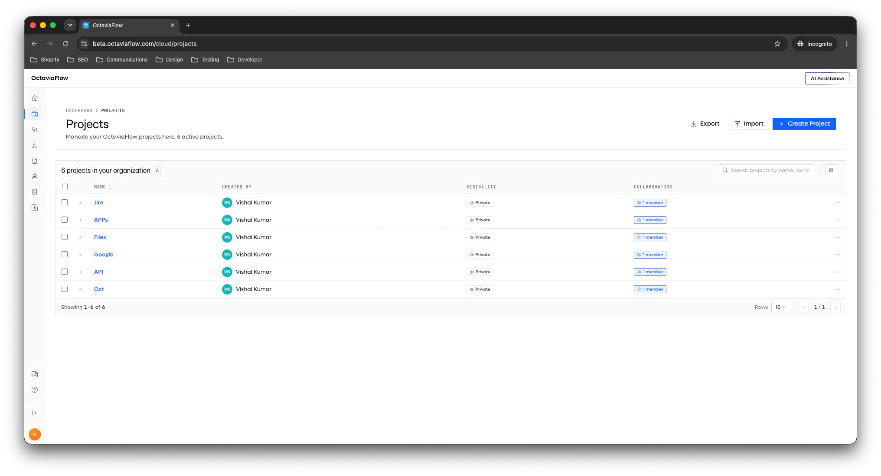Bookmark this page with the star icon
This screenshot has height=476, width=881.
(777, 44)
